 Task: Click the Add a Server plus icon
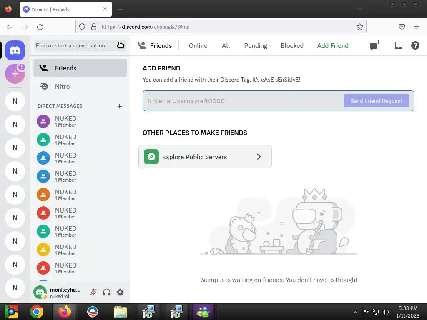15,74
